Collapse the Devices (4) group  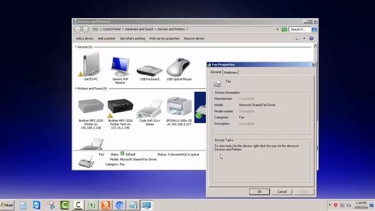point(76,47)
